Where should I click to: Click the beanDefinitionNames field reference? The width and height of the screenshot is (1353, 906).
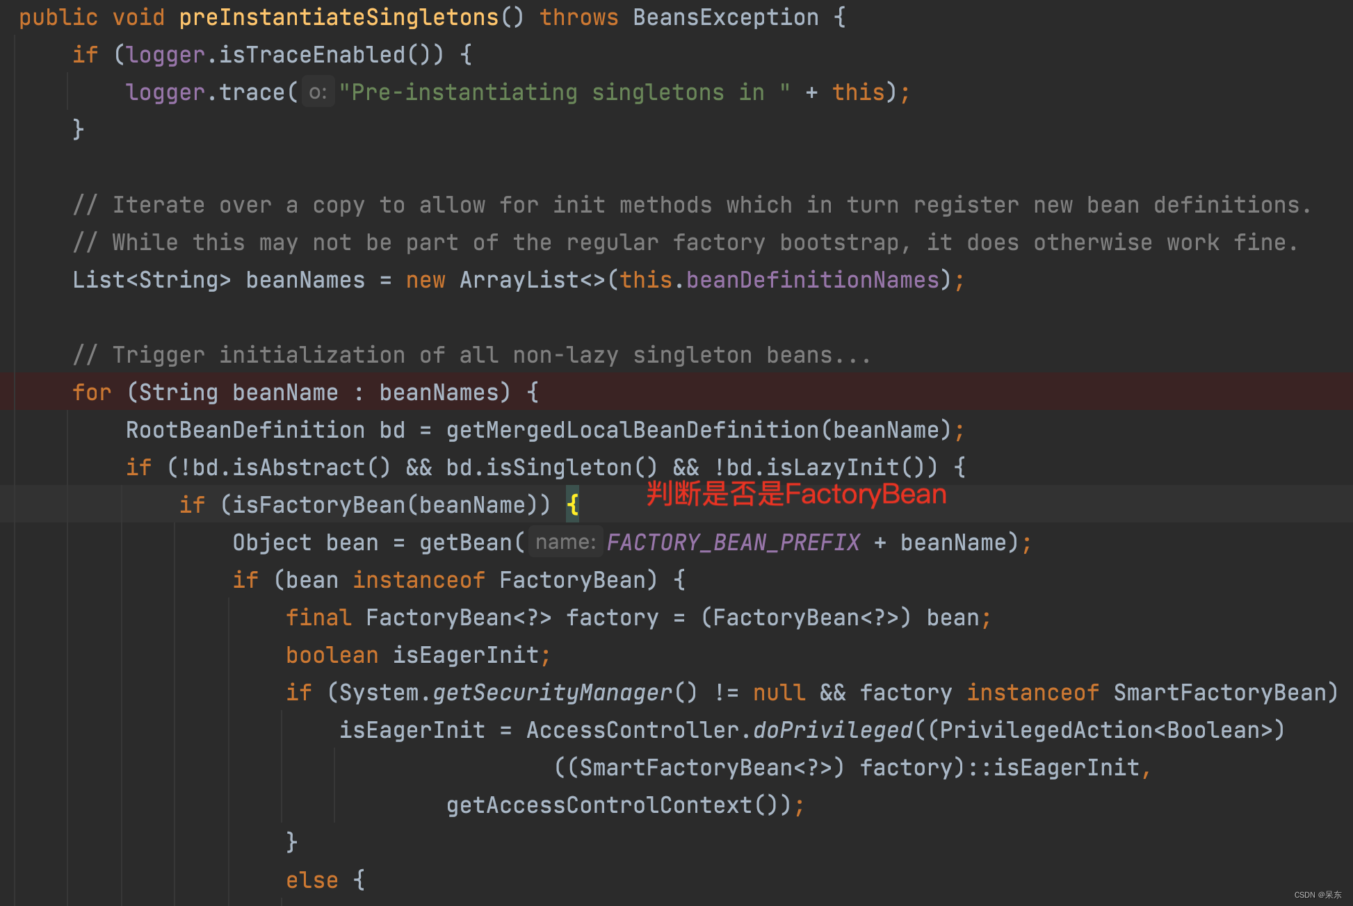point(813,280)
